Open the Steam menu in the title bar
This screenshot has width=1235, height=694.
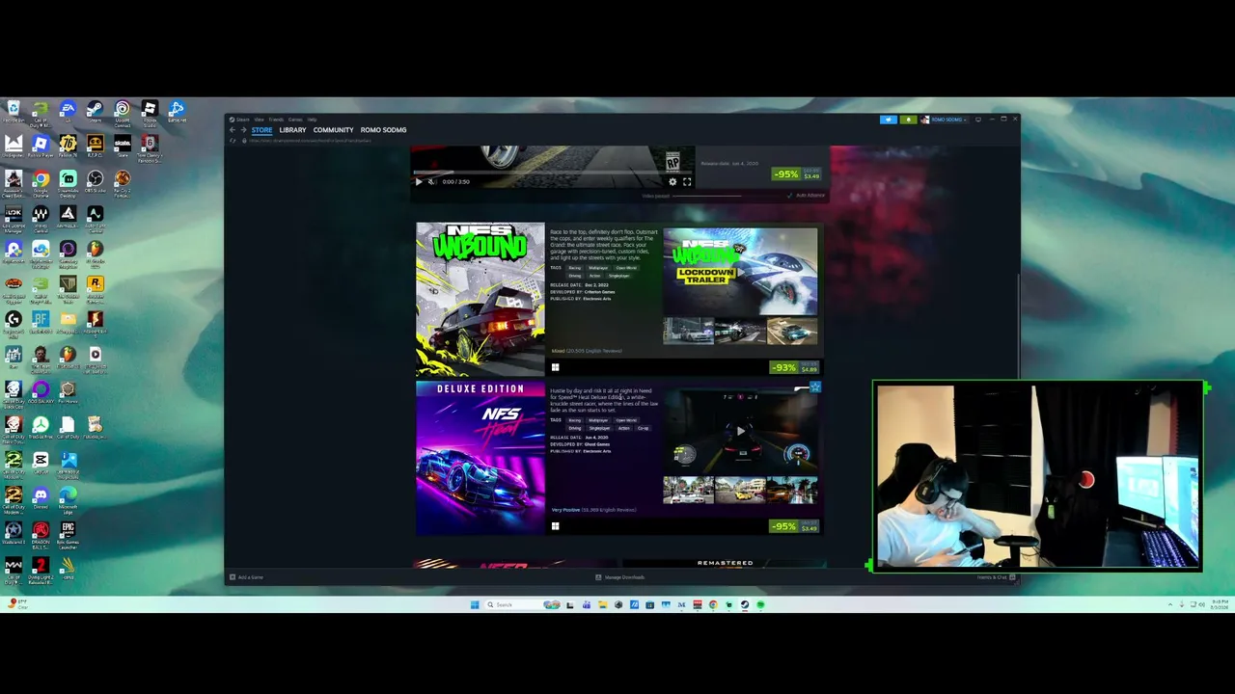pos(242,120)
